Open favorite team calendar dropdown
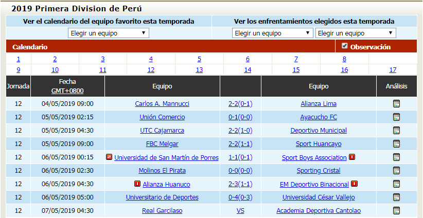The width and height of the screenshot is (423, 218). click(109, 33)
